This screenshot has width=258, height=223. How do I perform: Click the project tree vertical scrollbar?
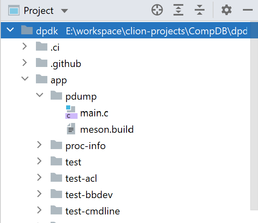click(x=254, y=116)
